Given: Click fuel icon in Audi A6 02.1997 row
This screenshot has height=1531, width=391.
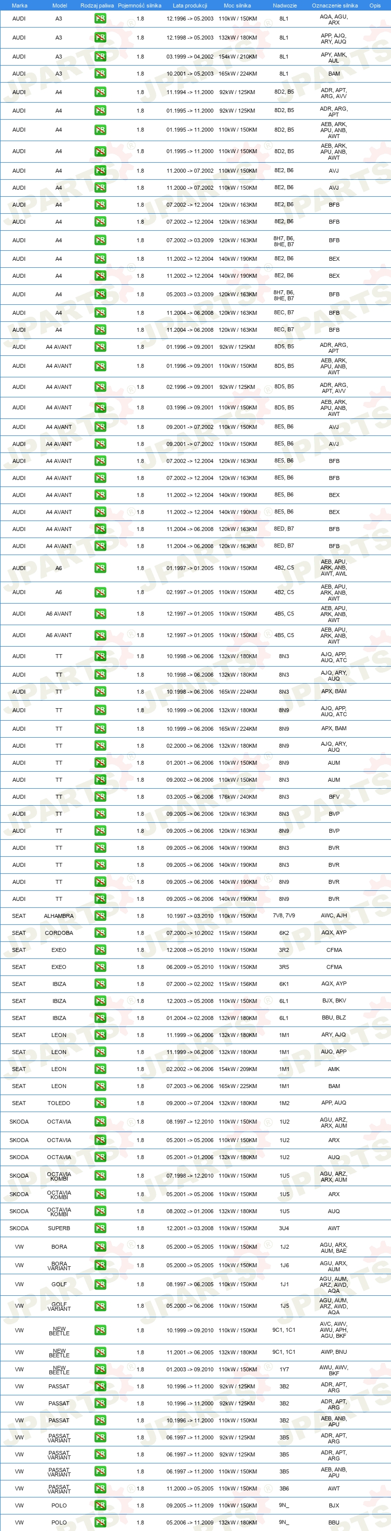Looking at the screenshot, I should [x=100, y=592].
